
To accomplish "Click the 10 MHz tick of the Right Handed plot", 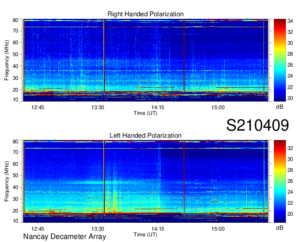I will tap(15, 100).
